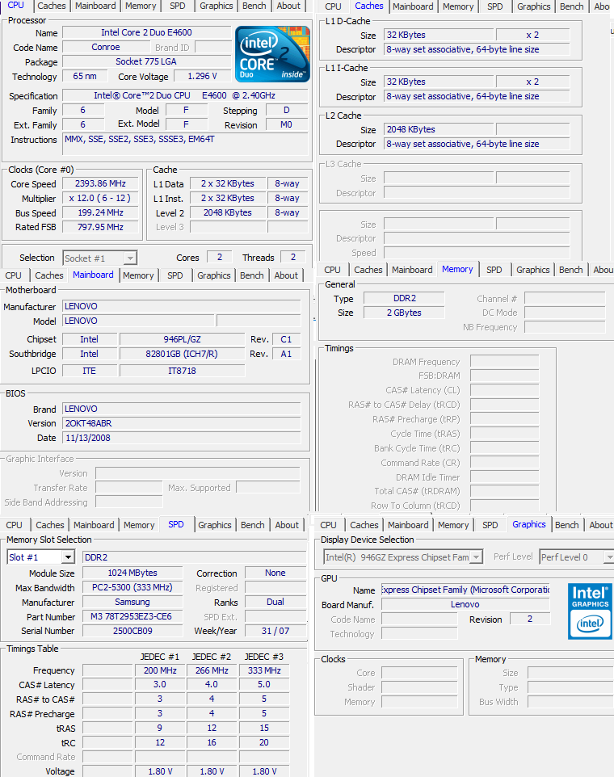Click the LPCIO model value IT8718

click(182, 371)
